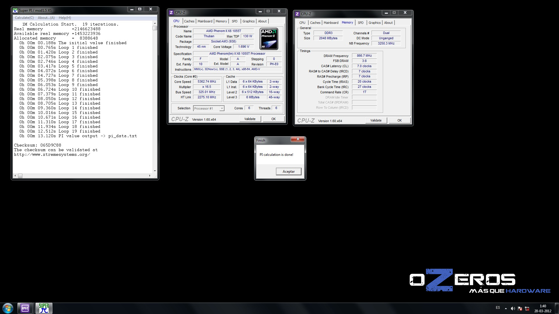Click Super PI horizontal scrollbar right arrow

coord(150,176)
